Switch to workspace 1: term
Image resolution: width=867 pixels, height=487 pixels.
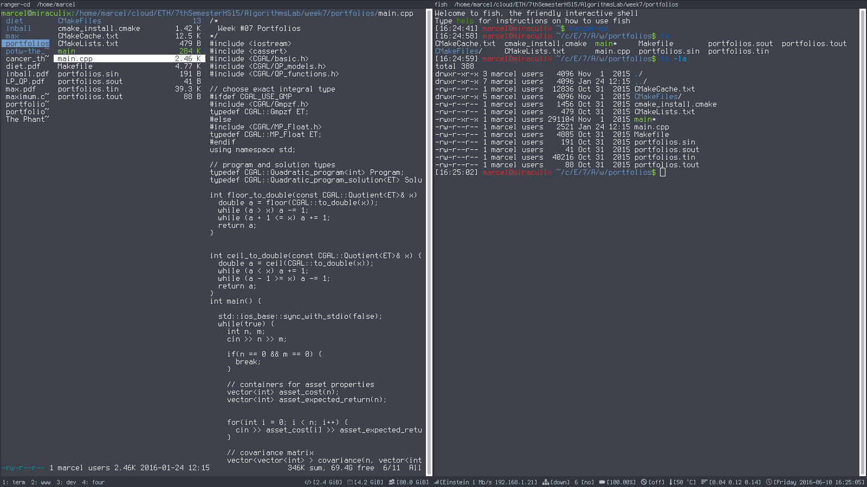14,482
